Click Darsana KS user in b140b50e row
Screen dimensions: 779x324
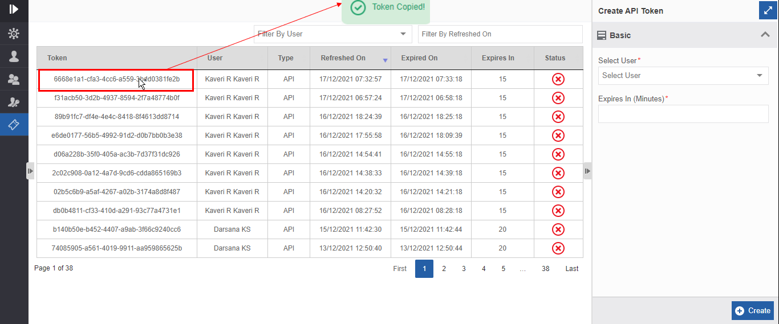tap(232, 229)
